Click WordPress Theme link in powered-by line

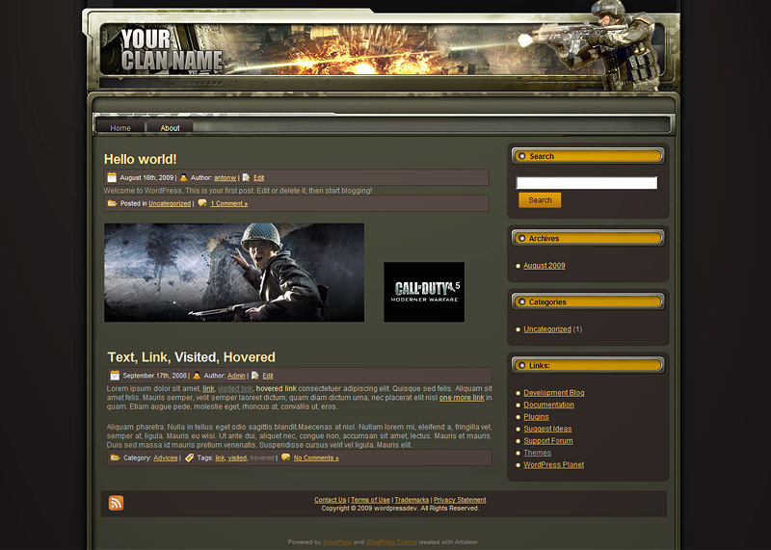pyautogui.click(x=391, y=542)
